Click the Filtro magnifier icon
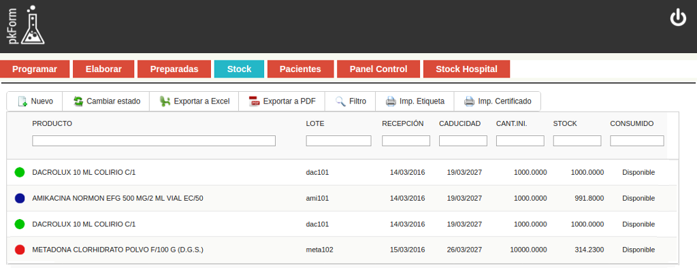697x268 pixels. pos(340,101)
